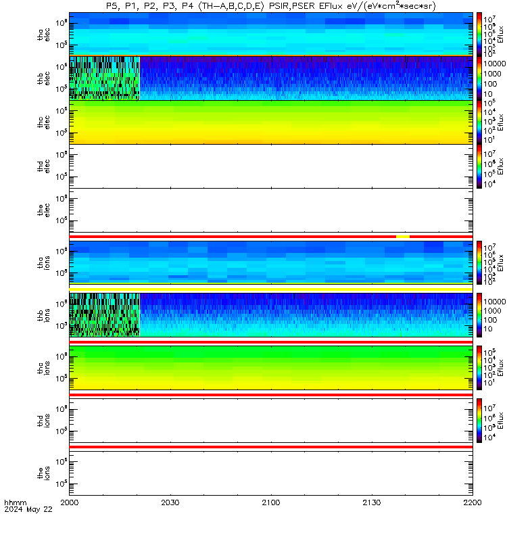The width and height of the screenshot is (507, 541).
Task: Click the 10000 tick on thb elec color bar
Action: pos(494,64)
